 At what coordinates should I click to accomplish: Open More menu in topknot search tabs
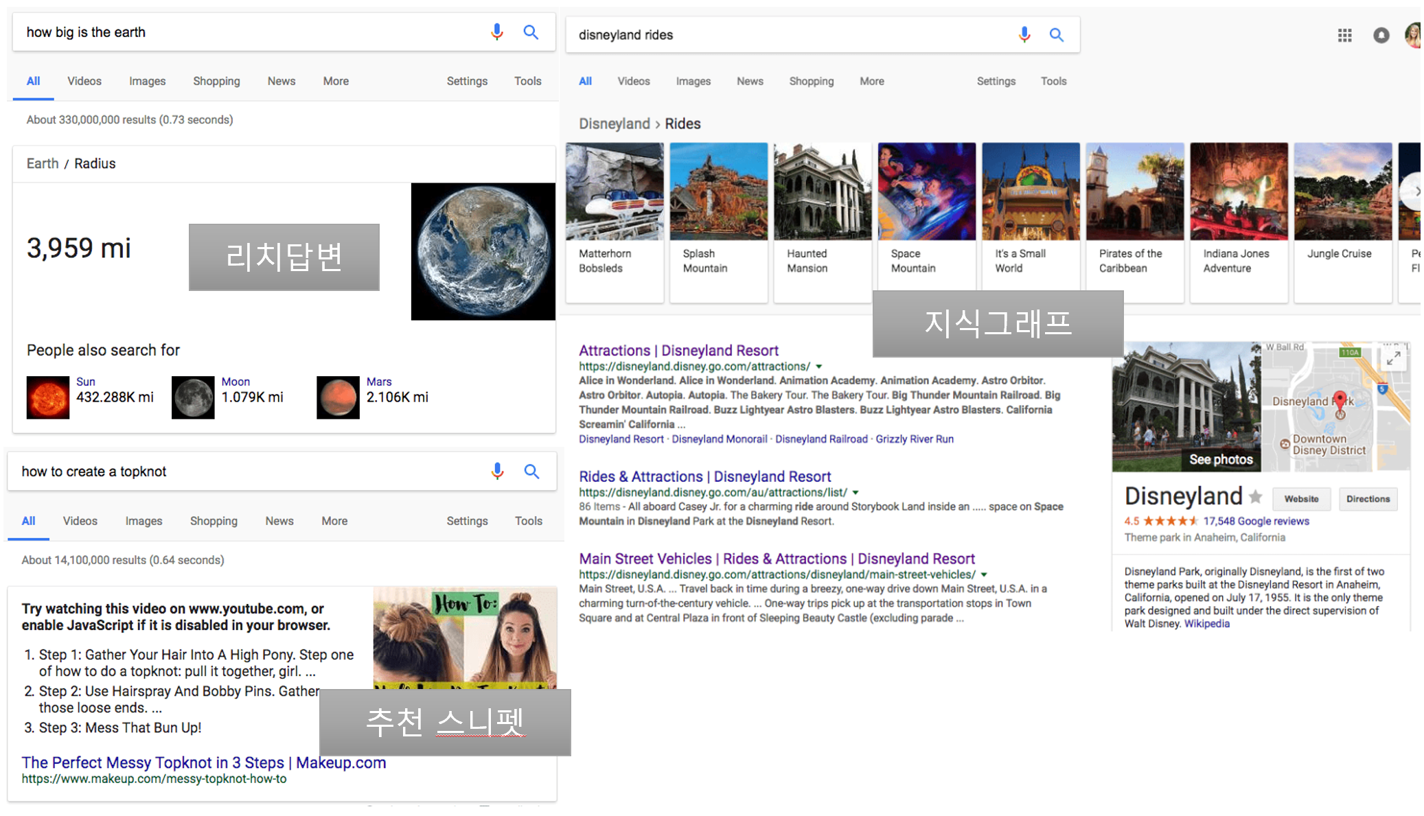point(334,521)
